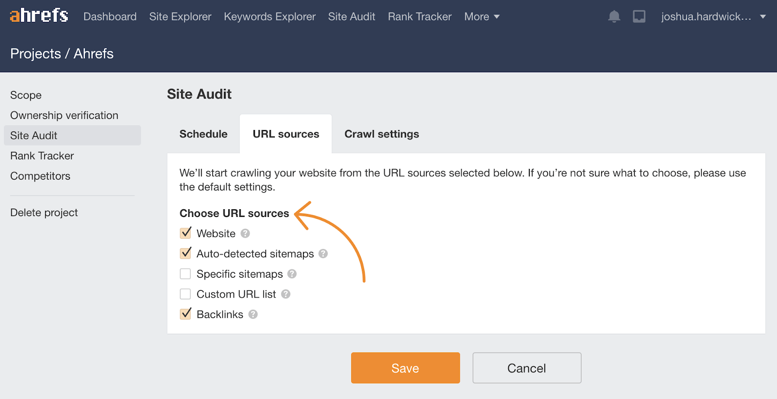This screenshot has width=777, height=399.
Task: Open the joshua.hardwick account dropdown
Action: coord(713,17)
